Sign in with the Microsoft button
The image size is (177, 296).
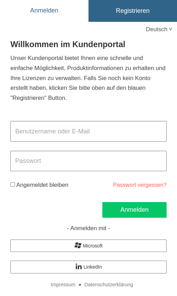tap(88, 246)
